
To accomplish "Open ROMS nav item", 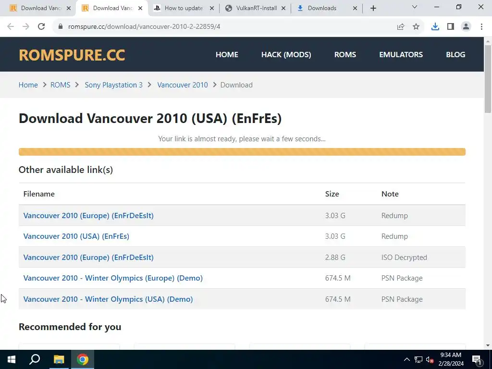I will point(345,55).
